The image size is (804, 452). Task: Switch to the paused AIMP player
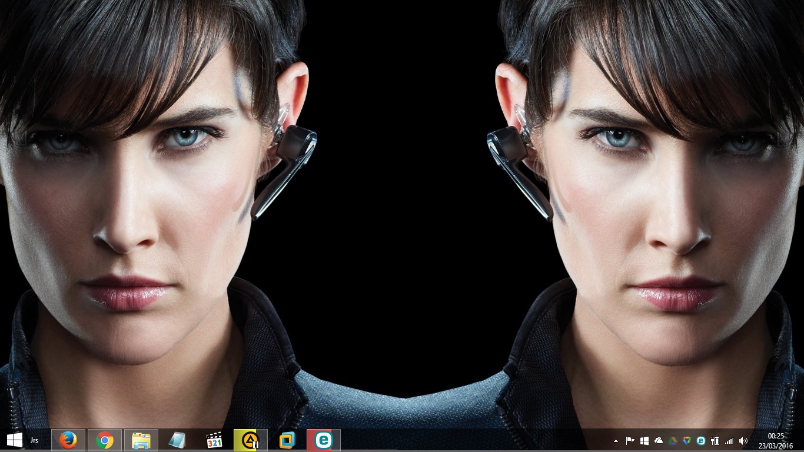pyautogui.click(x=251, y=440)
